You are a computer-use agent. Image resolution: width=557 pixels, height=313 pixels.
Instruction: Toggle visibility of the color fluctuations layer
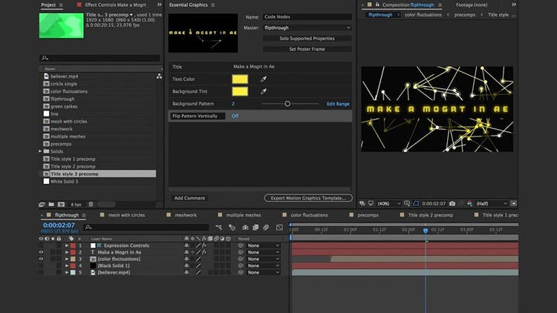click(41, 259)
